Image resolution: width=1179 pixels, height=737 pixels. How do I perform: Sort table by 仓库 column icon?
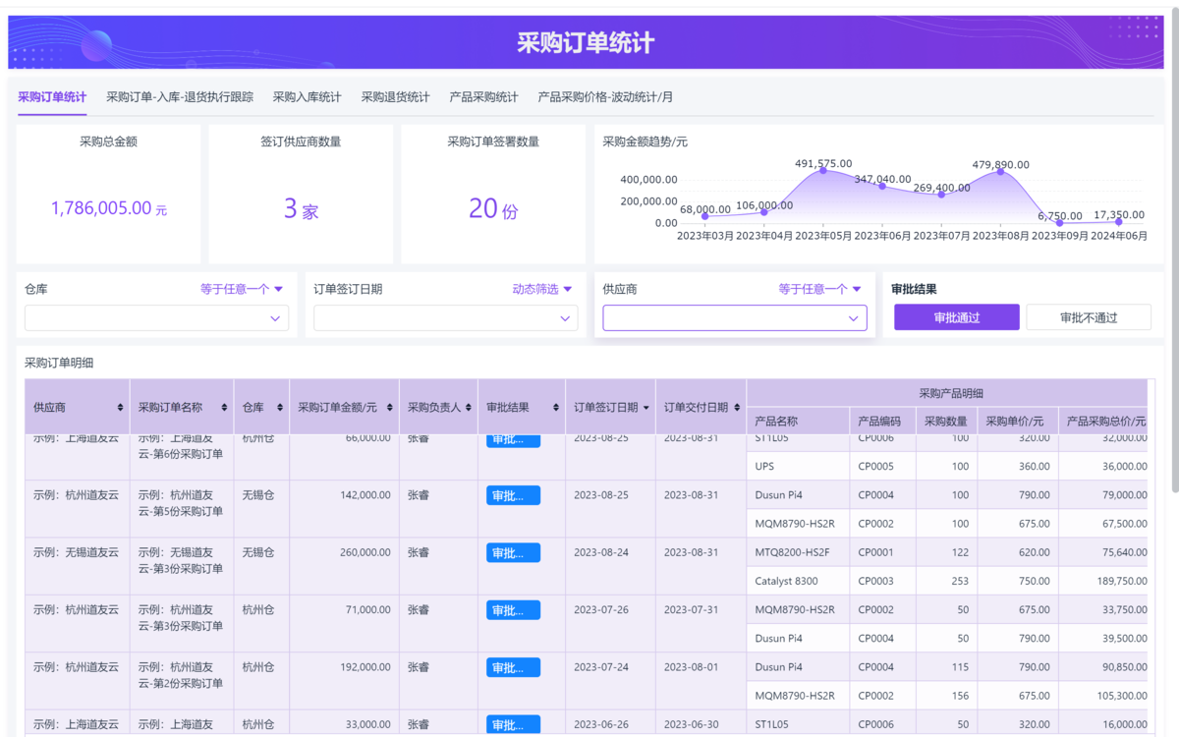pos(280,408)
